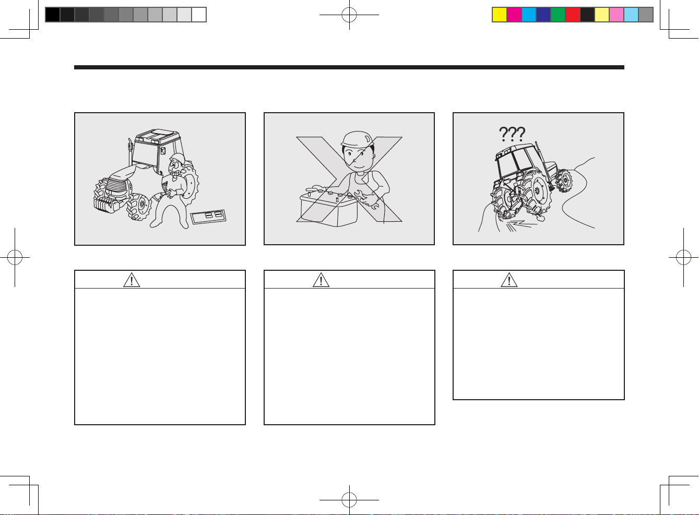
Task: Pick the black swatch between red and pale yellow
Action: click(587, 15)
